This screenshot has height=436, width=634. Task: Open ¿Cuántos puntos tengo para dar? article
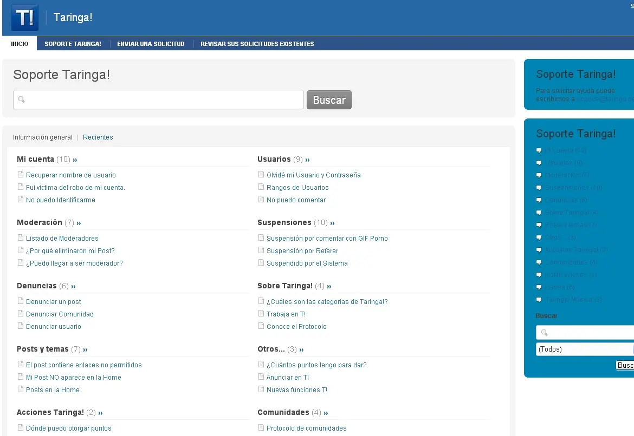pyautogui.click(x=316, y=365)
